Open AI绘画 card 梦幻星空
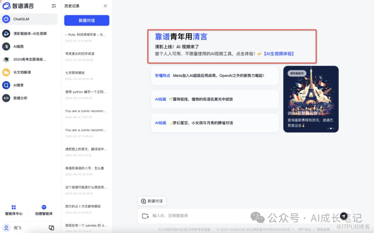The height and width of the screenshot is (233, 374). point(215,123)
